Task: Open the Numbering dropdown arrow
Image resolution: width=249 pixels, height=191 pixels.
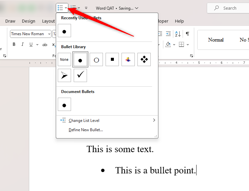Action: [x=79, y=8]
